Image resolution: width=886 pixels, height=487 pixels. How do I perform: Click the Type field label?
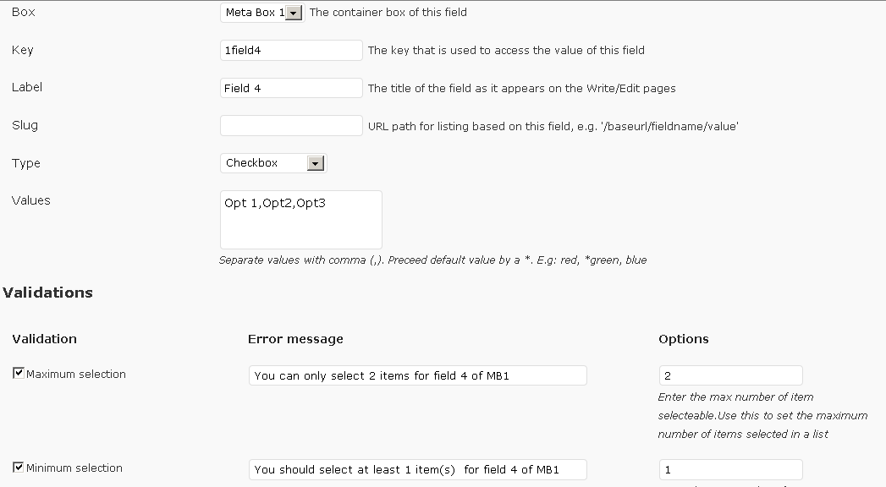point(26,164)
